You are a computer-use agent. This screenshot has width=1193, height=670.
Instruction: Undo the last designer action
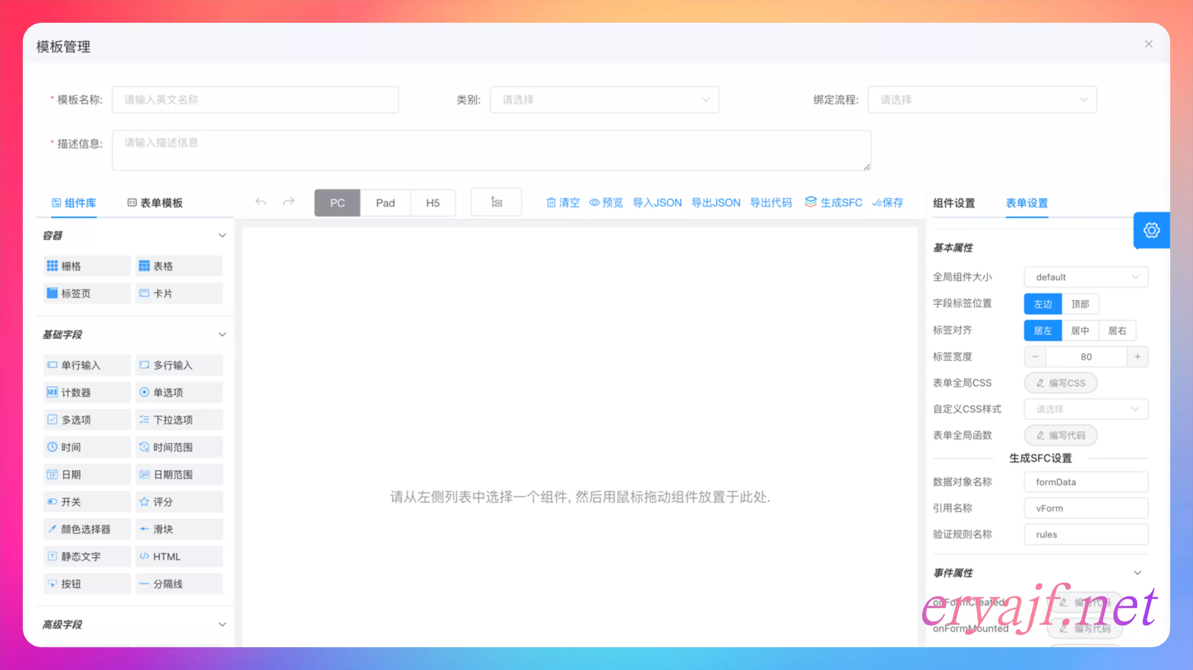[x=261, y=202]
